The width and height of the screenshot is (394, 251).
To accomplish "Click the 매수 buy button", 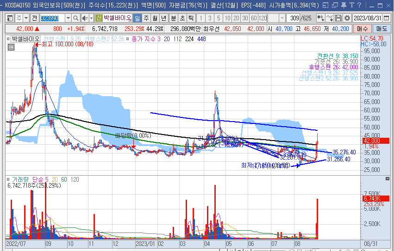I will point(362,29).
